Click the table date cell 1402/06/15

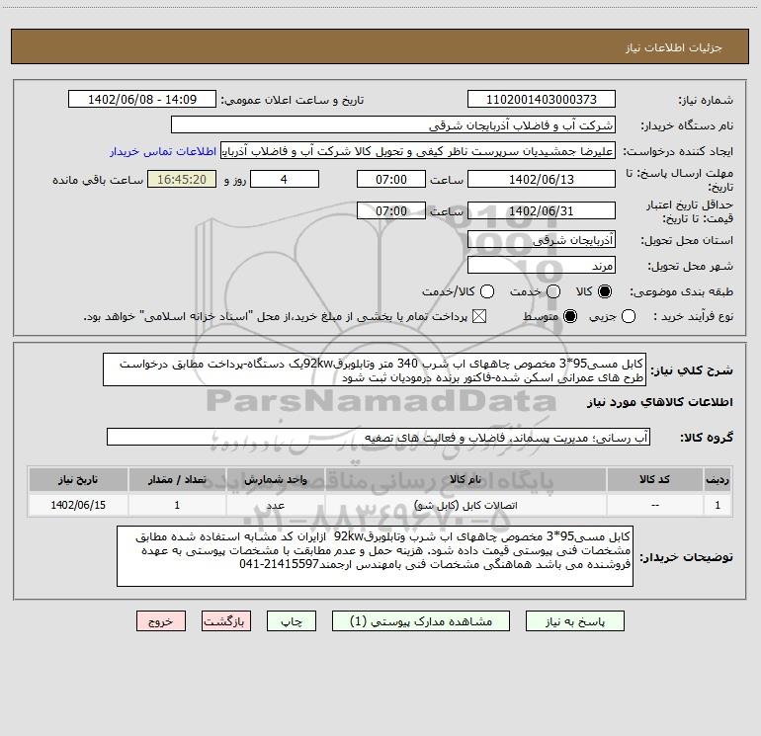pyautogui.click(x=78, y=505)
